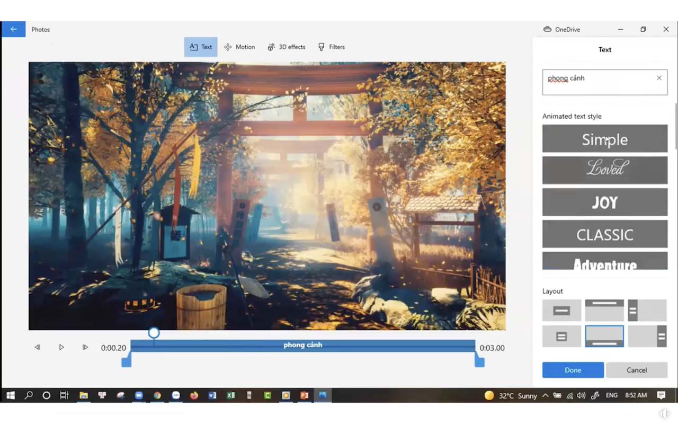Confirm text changes with Done
The image size is (678, 424).
pyautogui.click(x=573, y=370)
